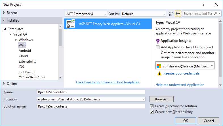223x126 pixels.
Task: Switch to small icons view
Action: pyautogui.click(x=171, y=14)
